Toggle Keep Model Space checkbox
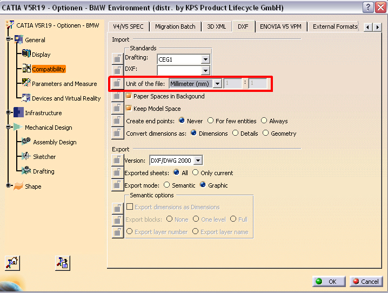 click(x=129, y=108)
